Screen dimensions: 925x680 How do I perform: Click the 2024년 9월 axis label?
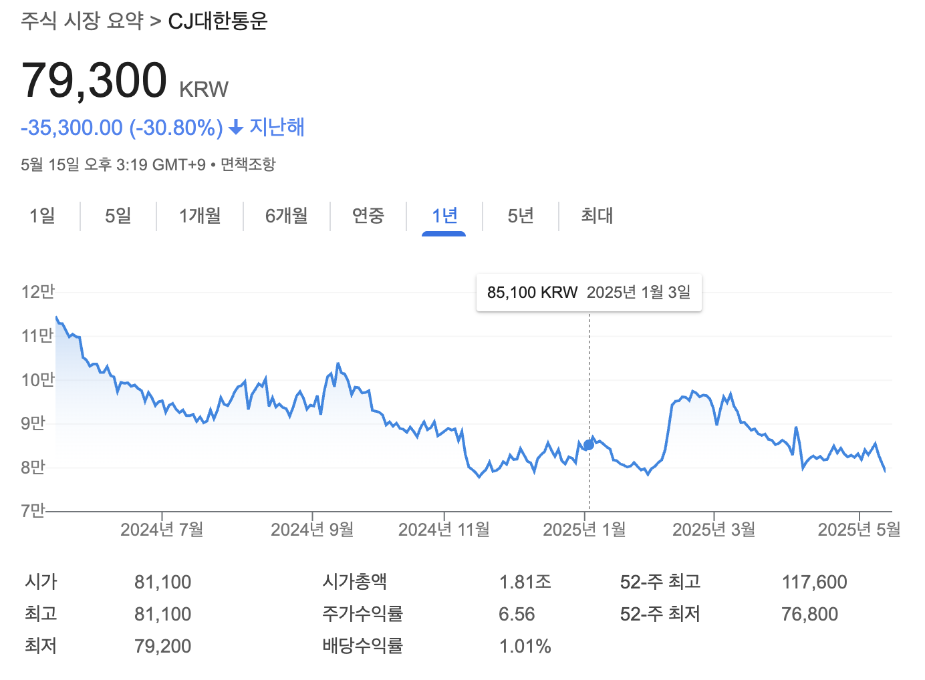[x=312, y=530]
